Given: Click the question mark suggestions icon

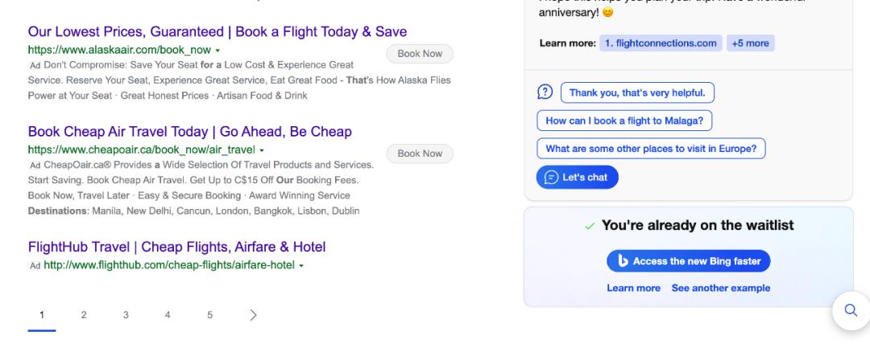Looking at the screenshot, I should tap(544, 92).
